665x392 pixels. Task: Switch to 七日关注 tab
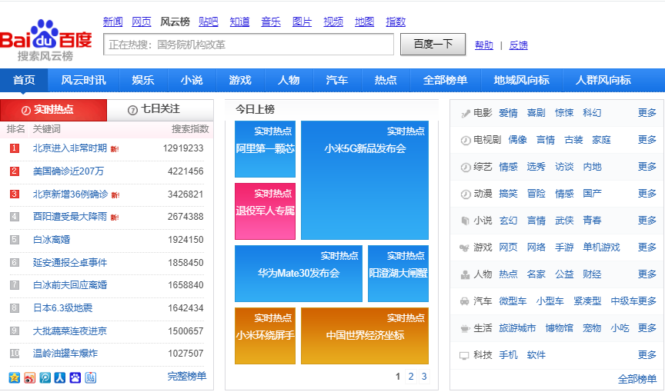pos(160,110)
